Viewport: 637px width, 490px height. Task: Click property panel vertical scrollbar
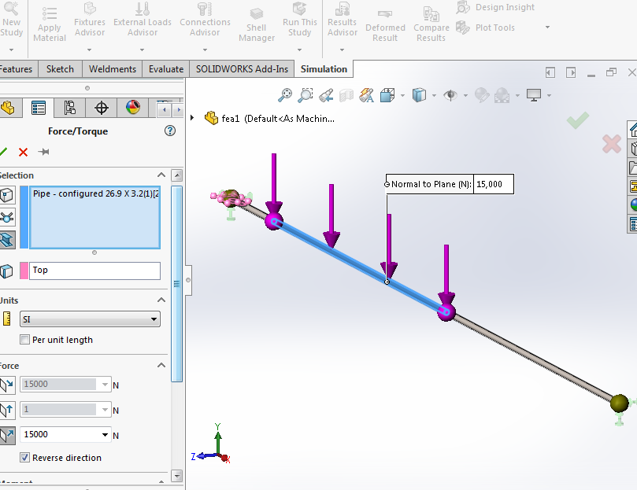[176, 284]
